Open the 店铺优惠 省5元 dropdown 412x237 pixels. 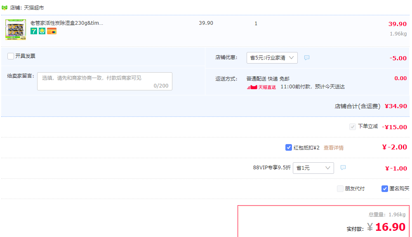point(272,58)
